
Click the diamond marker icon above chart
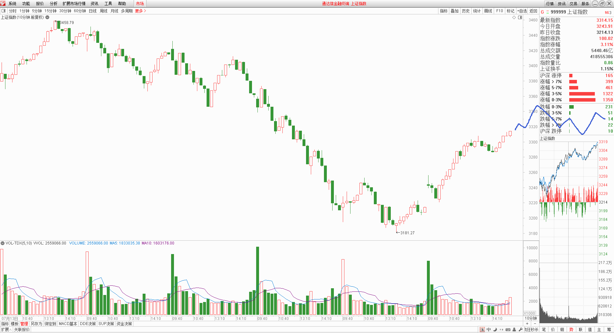click(x=514, y=18)
